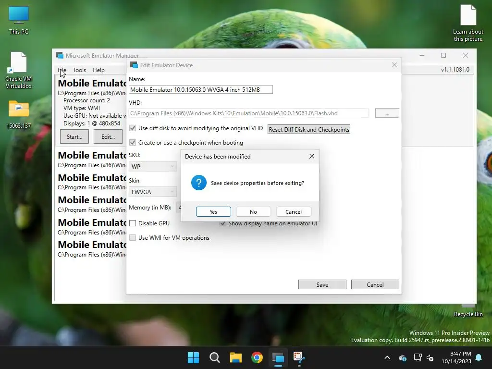Viewport: 492px width, 369px height.
Task: Open the Help menu
Action: pyautogui.click(x=98, y=70)
